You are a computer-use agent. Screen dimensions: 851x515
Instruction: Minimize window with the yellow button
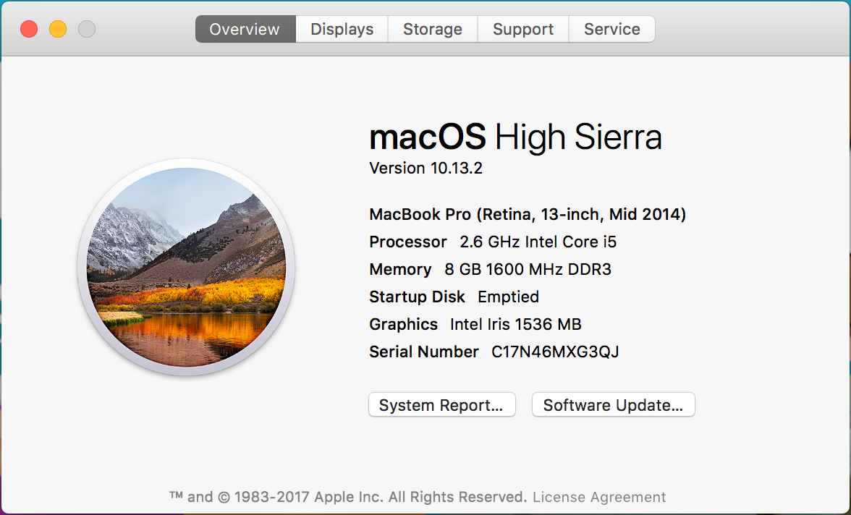click(58, 29)
